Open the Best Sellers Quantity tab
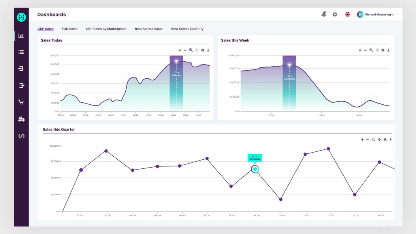Image resolution: width=416 pixels, height=234 pixels. pos(187,29)
